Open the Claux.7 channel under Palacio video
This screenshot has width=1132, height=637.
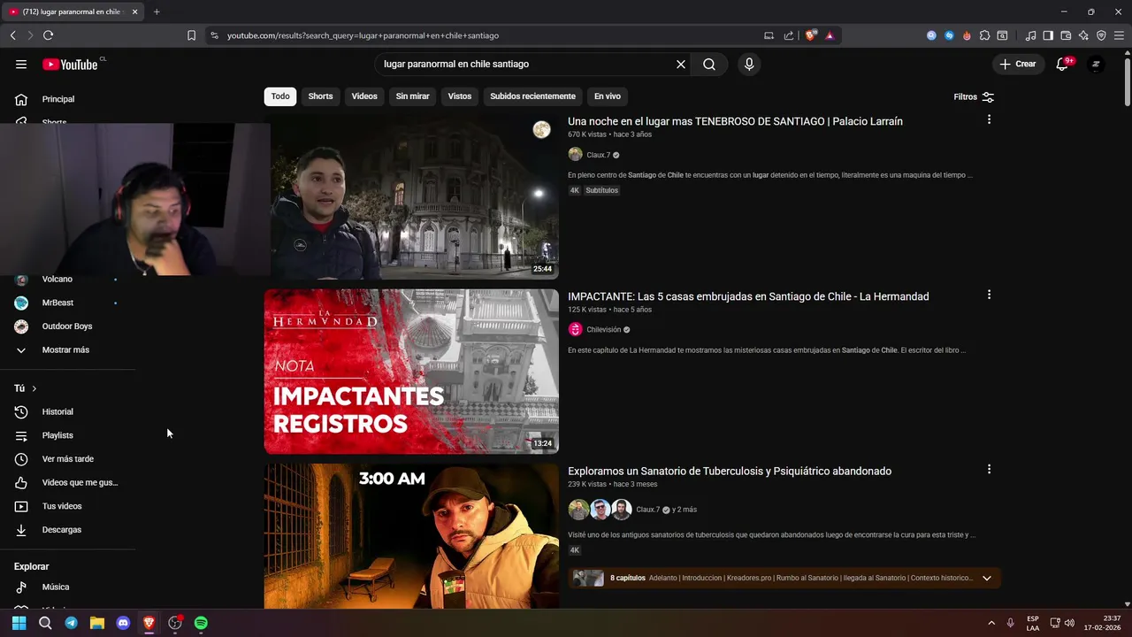point(598,155)
